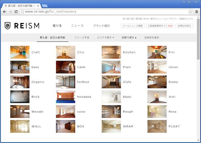The width and height of the screenshot is (201, 143).
Task: Open the Wasabi room thumbnail
Action: 20,111
